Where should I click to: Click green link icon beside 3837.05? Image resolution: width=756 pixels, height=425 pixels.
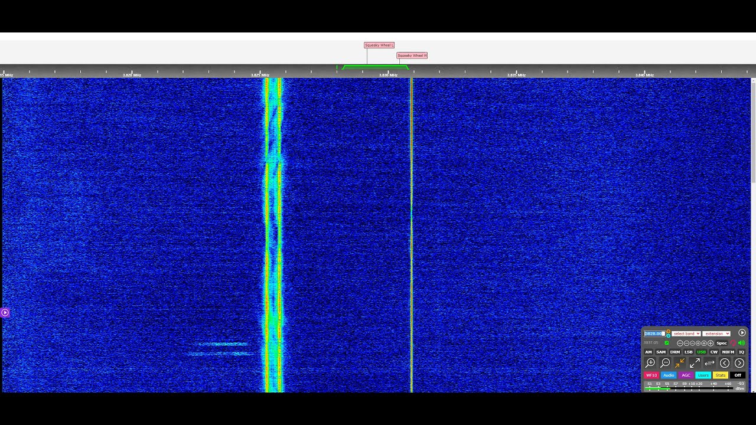coord(667,343)
